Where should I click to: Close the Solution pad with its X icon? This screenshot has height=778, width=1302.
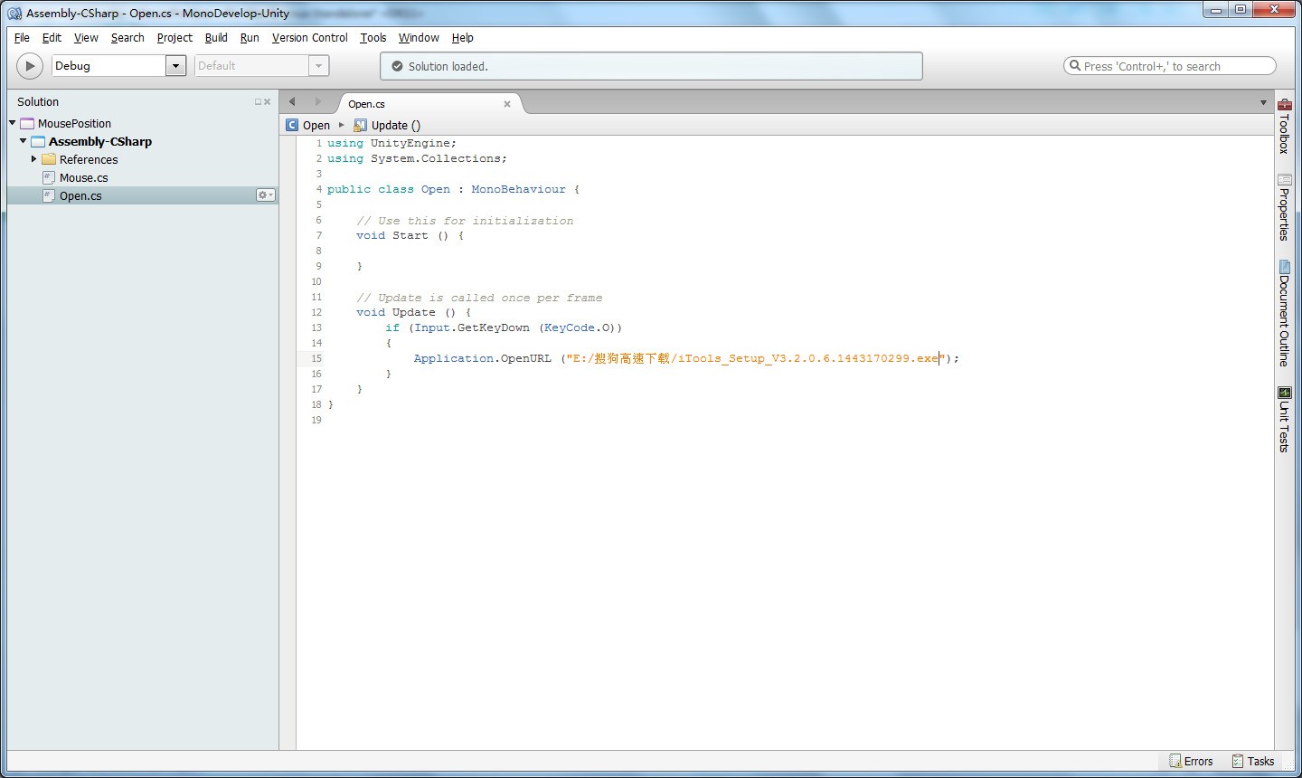point(268,102)
